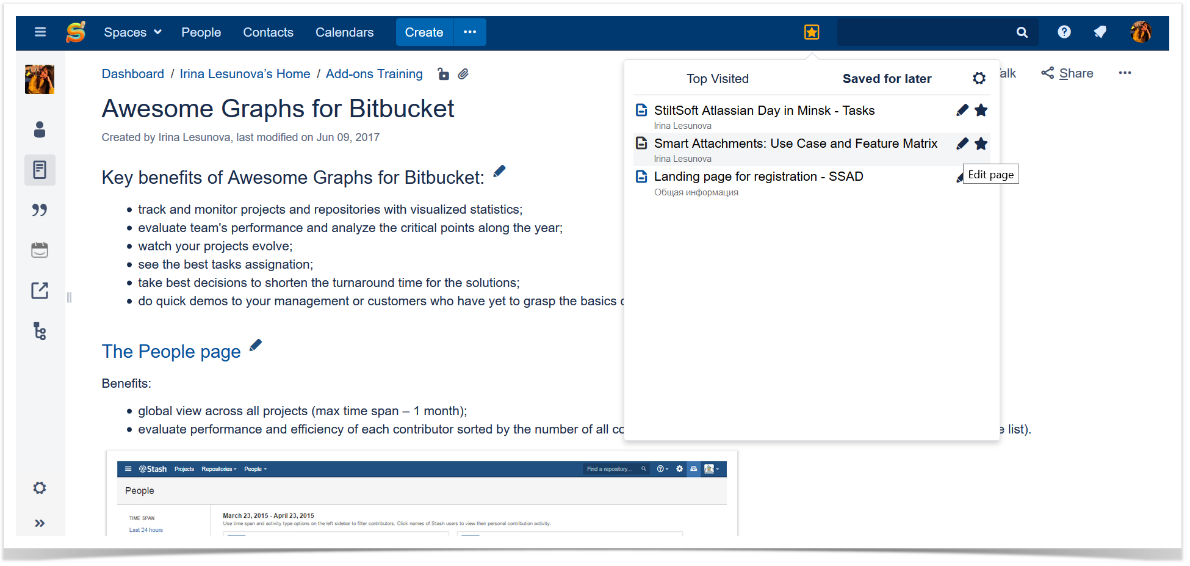Screen dimensions: 1190x566
Task: Click the search magnifier icon
Action: click(1022, 32)
